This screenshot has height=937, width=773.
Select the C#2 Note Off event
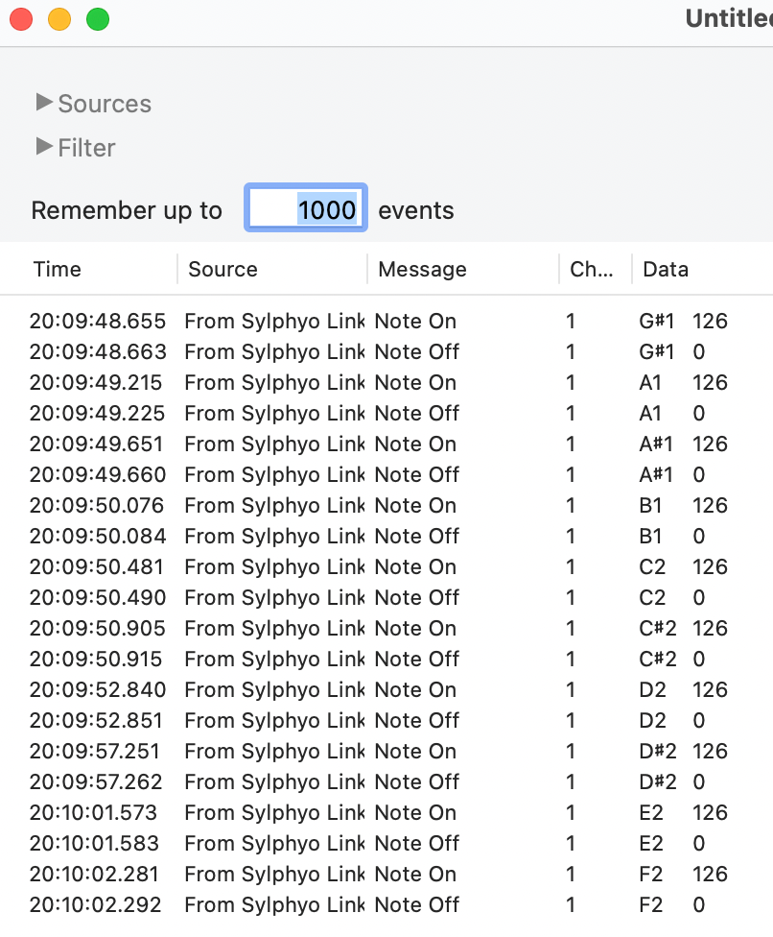(384, 659)
